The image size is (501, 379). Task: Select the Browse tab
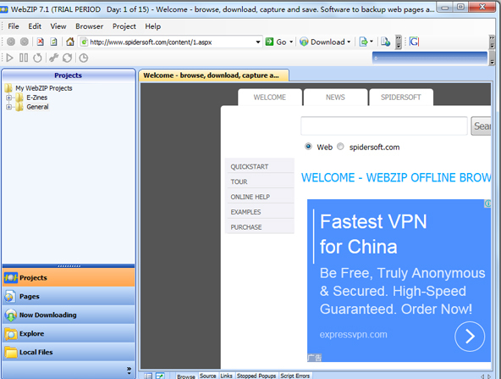coord(186,376)
